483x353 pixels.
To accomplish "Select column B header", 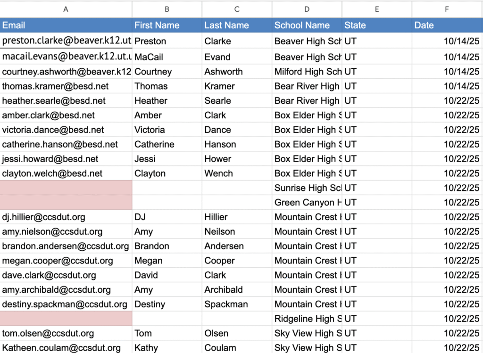I will coord(167,9).
